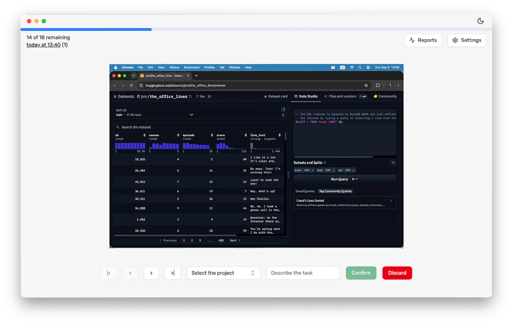Click the red Discard button

397,273
